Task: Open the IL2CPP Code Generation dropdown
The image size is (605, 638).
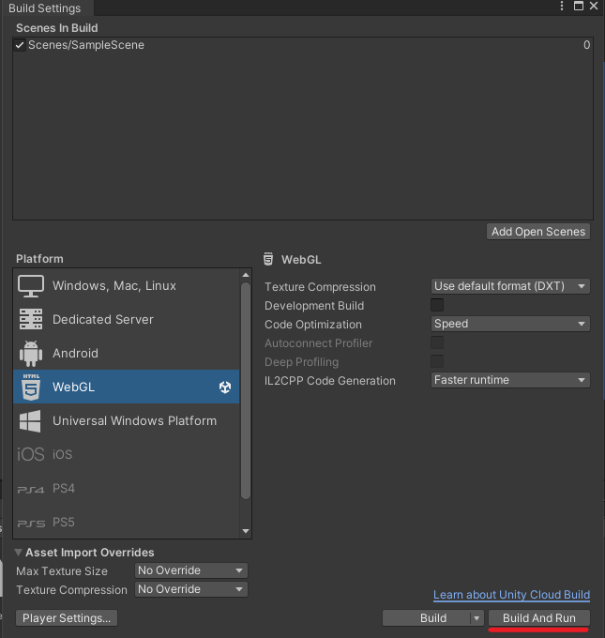Action: pos(510,380)
